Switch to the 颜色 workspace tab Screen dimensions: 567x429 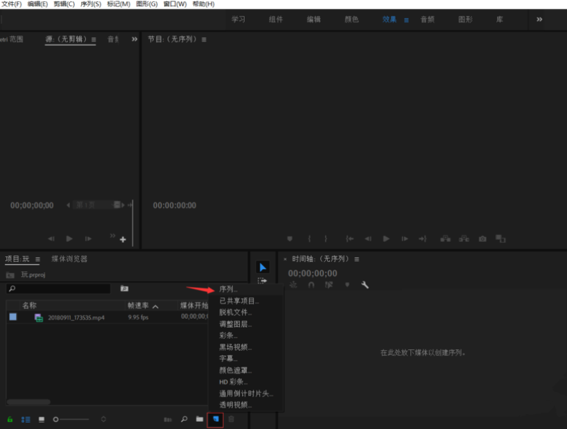coord(351,19)
